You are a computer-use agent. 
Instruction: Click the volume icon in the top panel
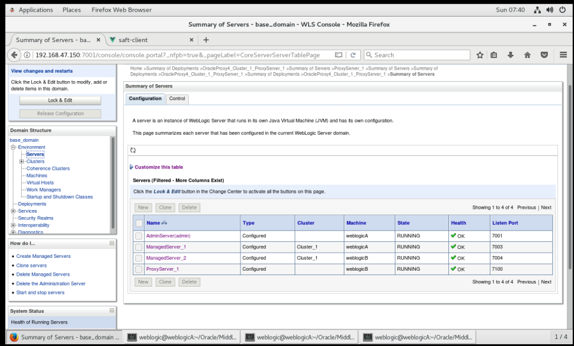click(x=550, y=10)
